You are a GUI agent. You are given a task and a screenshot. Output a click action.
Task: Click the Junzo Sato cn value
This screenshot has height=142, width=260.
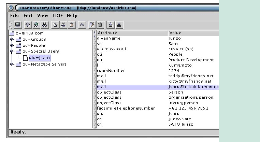point(193,119)
